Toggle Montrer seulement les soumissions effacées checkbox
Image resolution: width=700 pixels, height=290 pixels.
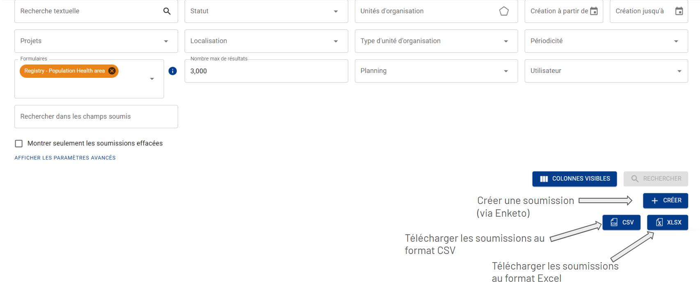[19, 143]
